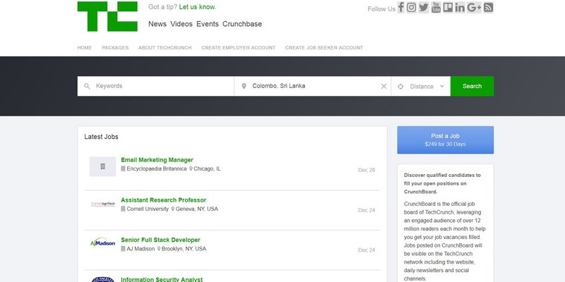The height and width of the screenshot is (282, 565).
Task: Open ABOUT TECHCRUNCH nav link
Action: pyautogui.click(x=165, y=48)
